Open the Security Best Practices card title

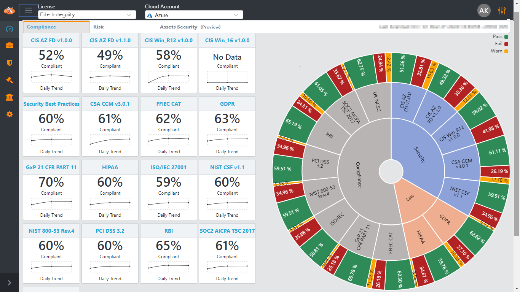[51, 104]
